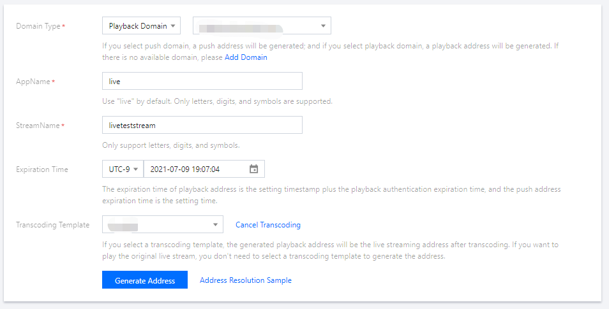This screenshot has width=609, height=309.
Task: Select the Transcoding Template label text
Action: [x=53, y=225]
